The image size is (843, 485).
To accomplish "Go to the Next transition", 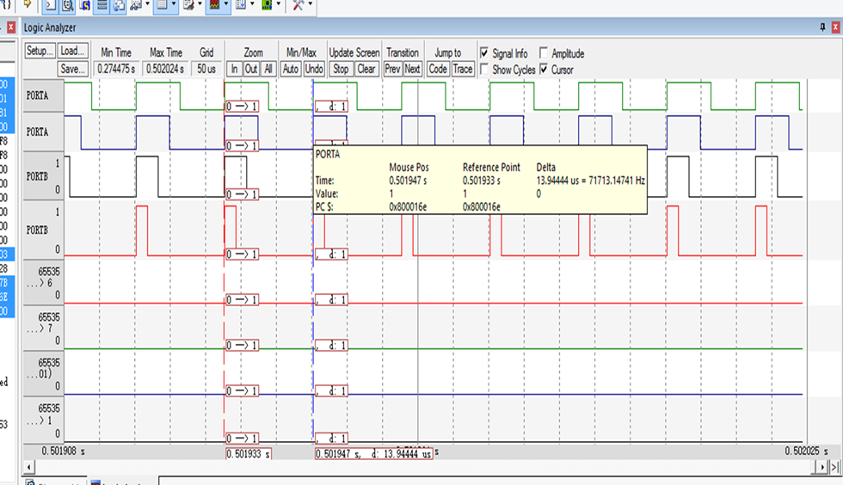I will coord(412,69).
